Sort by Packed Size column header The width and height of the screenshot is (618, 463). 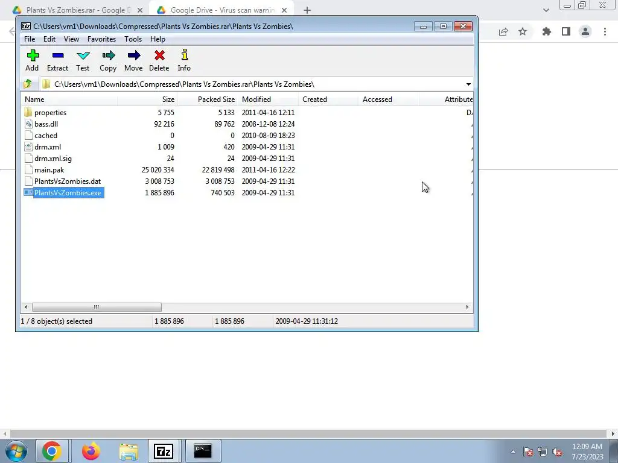(x=208, y=99)
